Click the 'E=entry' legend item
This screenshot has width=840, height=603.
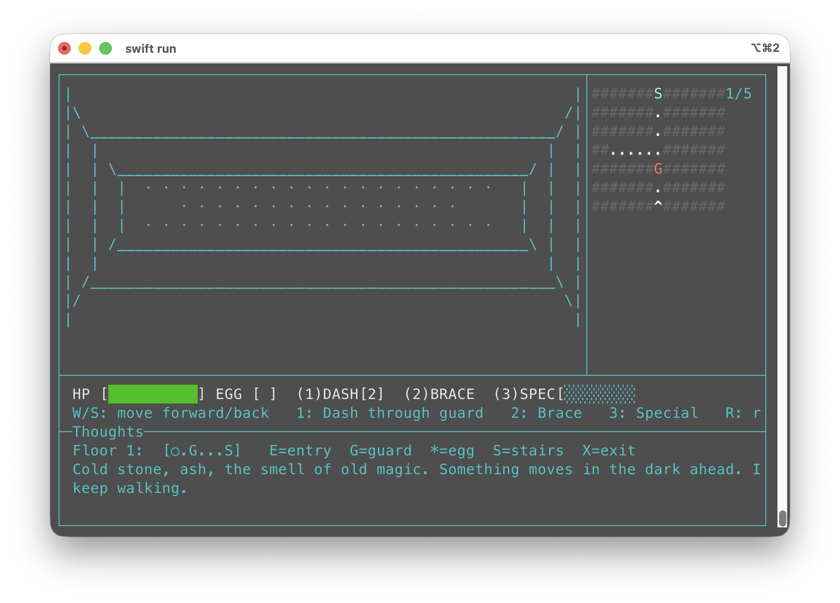(301, 450)
